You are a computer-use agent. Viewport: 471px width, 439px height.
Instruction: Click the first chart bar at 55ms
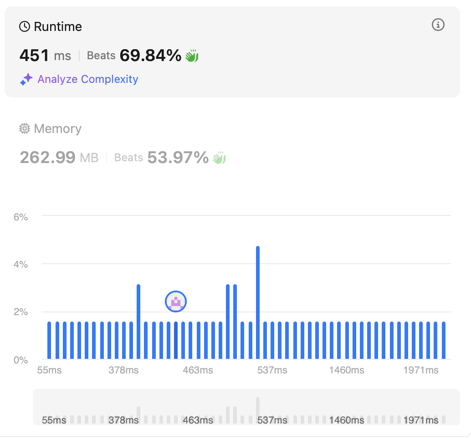click(50, 340)
